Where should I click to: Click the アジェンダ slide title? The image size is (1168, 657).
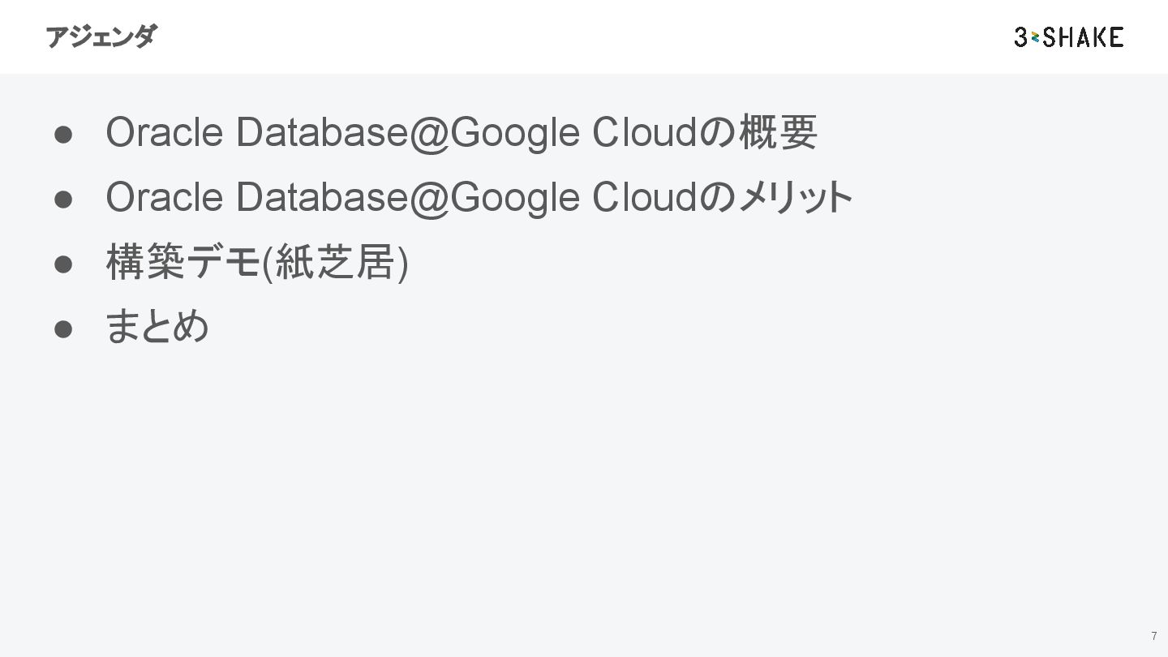[x=101, y=36]
